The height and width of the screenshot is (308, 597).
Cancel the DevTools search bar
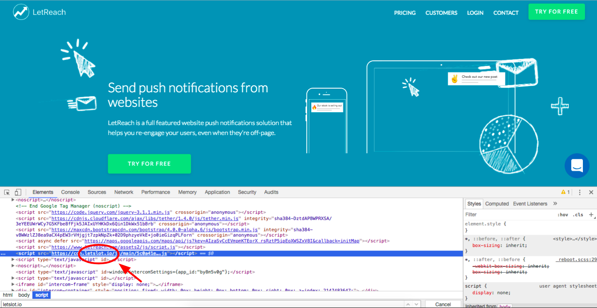tap(443, 304)
